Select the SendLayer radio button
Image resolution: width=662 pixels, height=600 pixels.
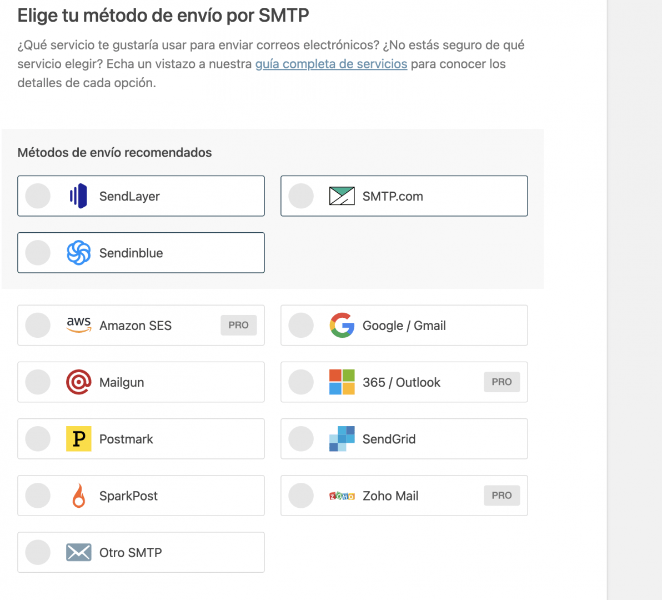[38, 196]
